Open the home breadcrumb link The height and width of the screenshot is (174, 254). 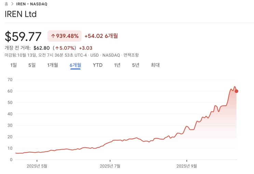[x=6, y=4]
